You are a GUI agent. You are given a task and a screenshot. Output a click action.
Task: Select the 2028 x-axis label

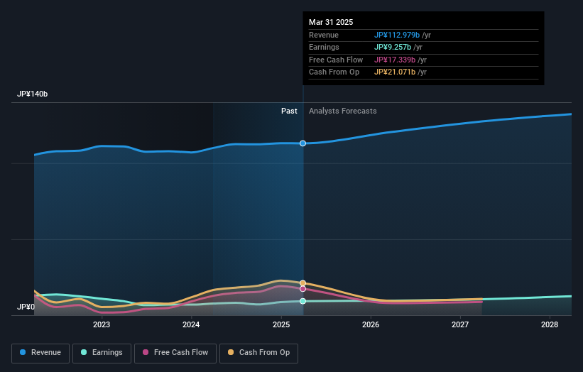click(550, 324)
